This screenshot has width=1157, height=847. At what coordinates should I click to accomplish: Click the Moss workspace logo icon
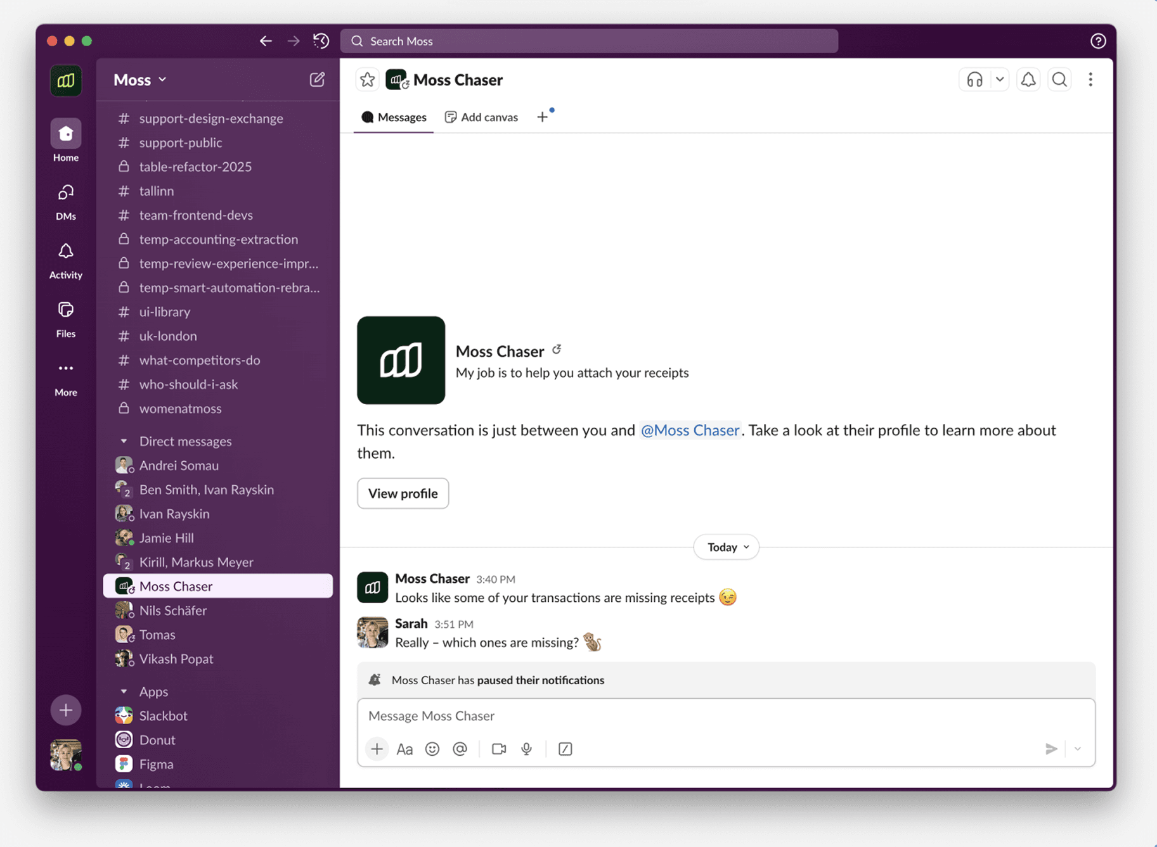pyautogui.click(x=66, y=80)
